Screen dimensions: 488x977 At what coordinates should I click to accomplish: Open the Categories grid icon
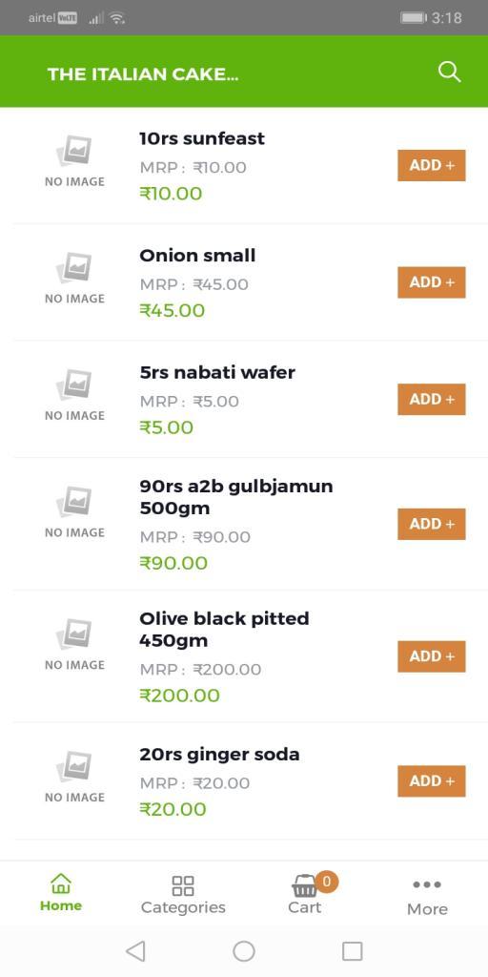pyautogui.click(x=183, y=885)
